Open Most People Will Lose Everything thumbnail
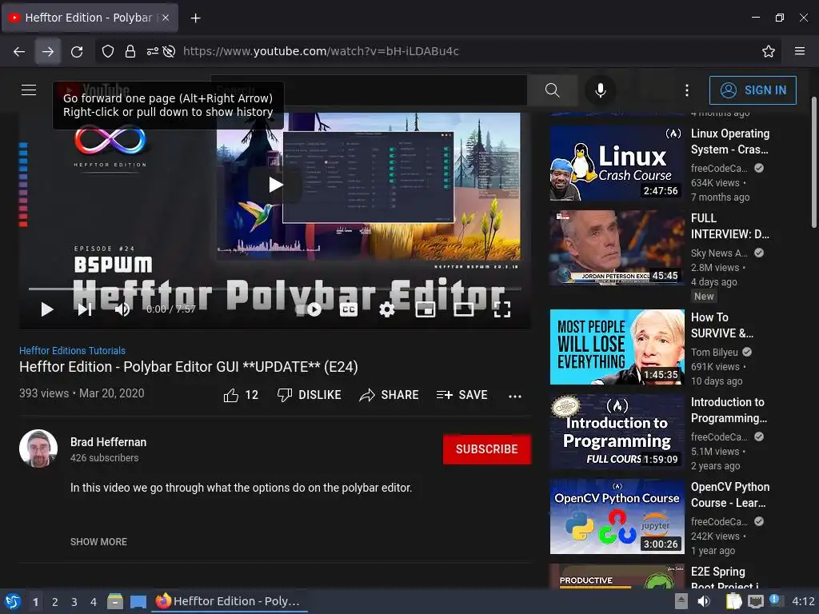The width and height of the screenshot is (819, 614). click(617, 347)
